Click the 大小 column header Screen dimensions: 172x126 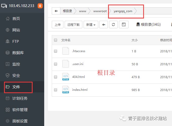[x=135, y=40]
